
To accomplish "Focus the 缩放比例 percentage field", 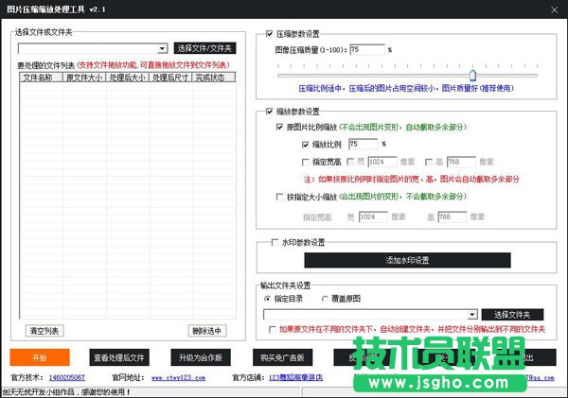I will (x=363, y=144).
